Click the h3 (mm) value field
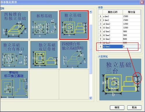 [132, 47]
